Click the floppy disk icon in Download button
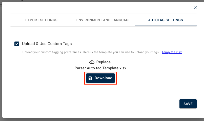Viewport: 204px width, 121px height. [90, 78]
